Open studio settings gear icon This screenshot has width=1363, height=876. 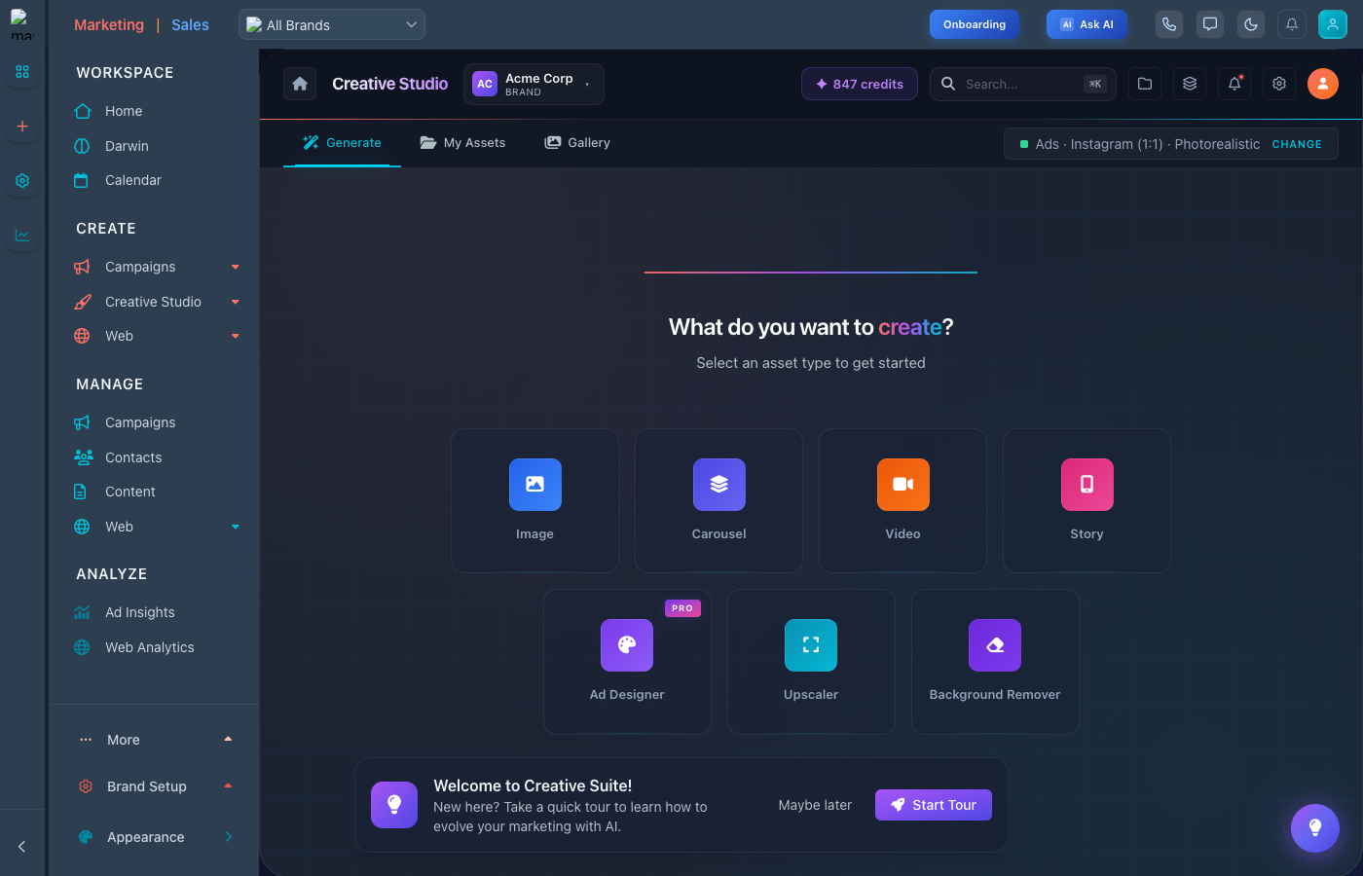1279,84
